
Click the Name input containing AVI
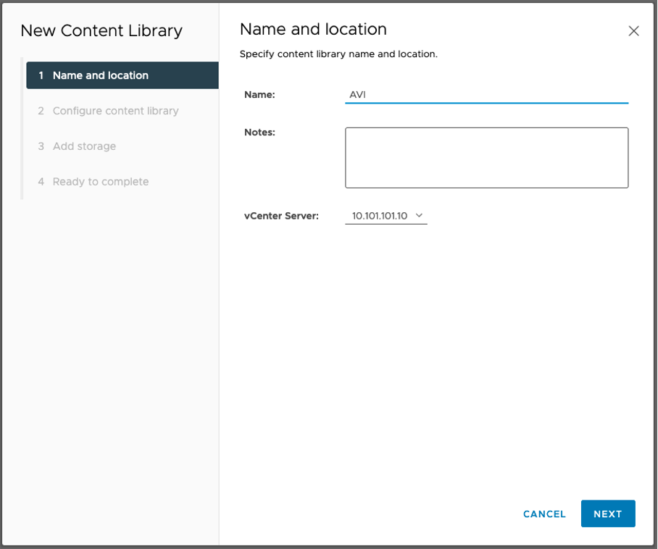[x=486, y=93]
